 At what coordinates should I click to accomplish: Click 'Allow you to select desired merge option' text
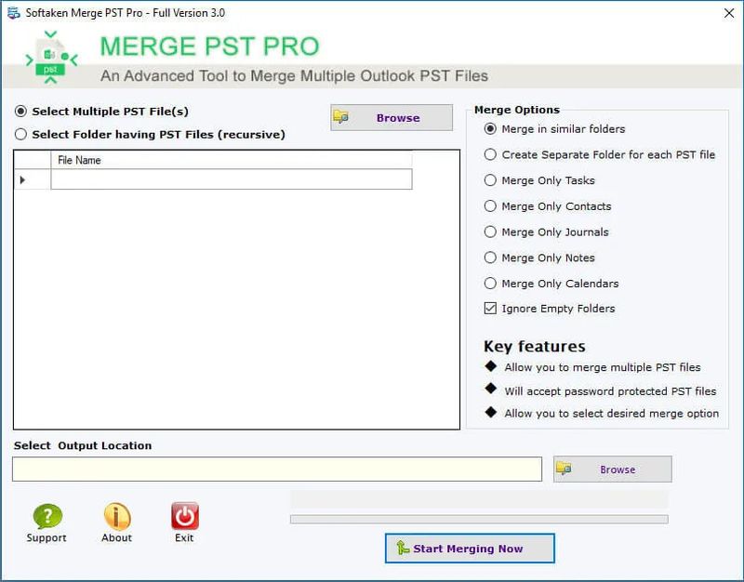pos(612,414)
